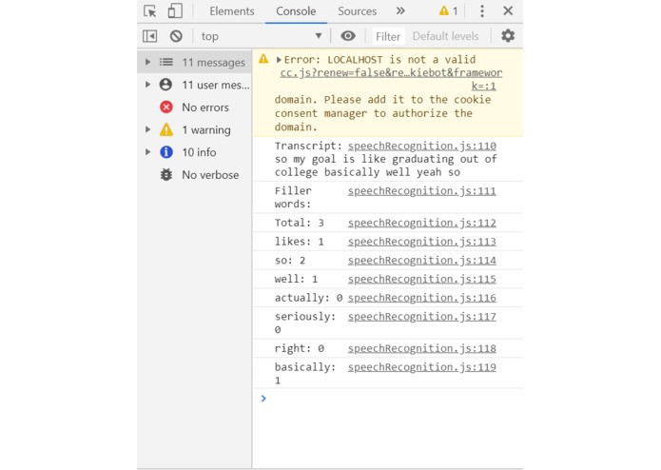Open speechRecognition.js:117 link
This screenshot has height=470, width=661.
[x=422, y=317]
